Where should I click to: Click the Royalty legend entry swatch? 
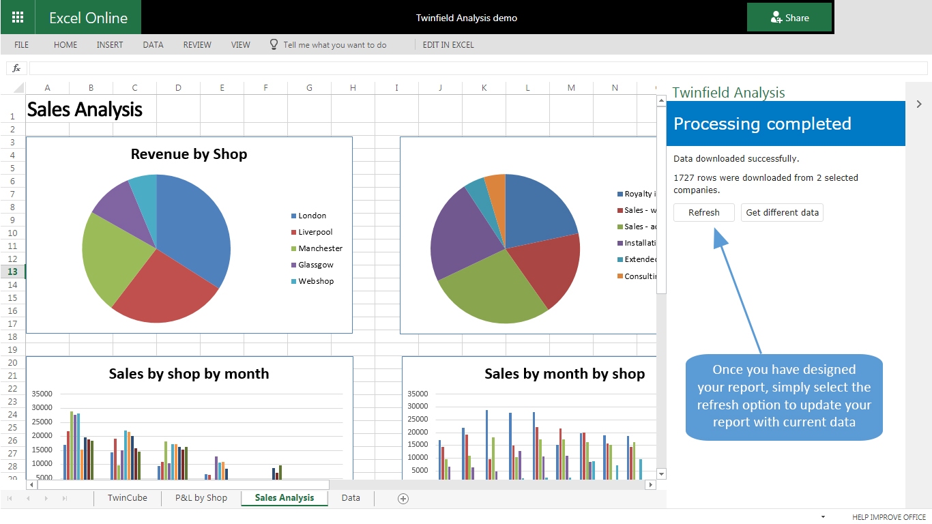coord(620,194)
